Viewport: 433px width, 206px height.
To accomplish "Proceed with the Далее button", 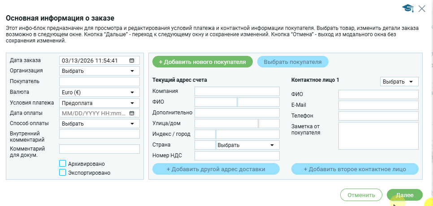I will 404,195.
